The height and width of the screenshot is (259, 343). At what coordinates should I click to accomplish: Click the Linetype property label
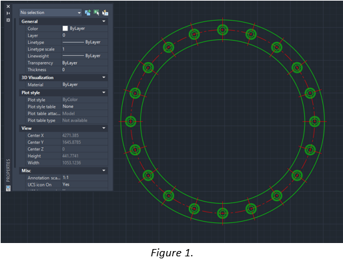tap(36, 43)
